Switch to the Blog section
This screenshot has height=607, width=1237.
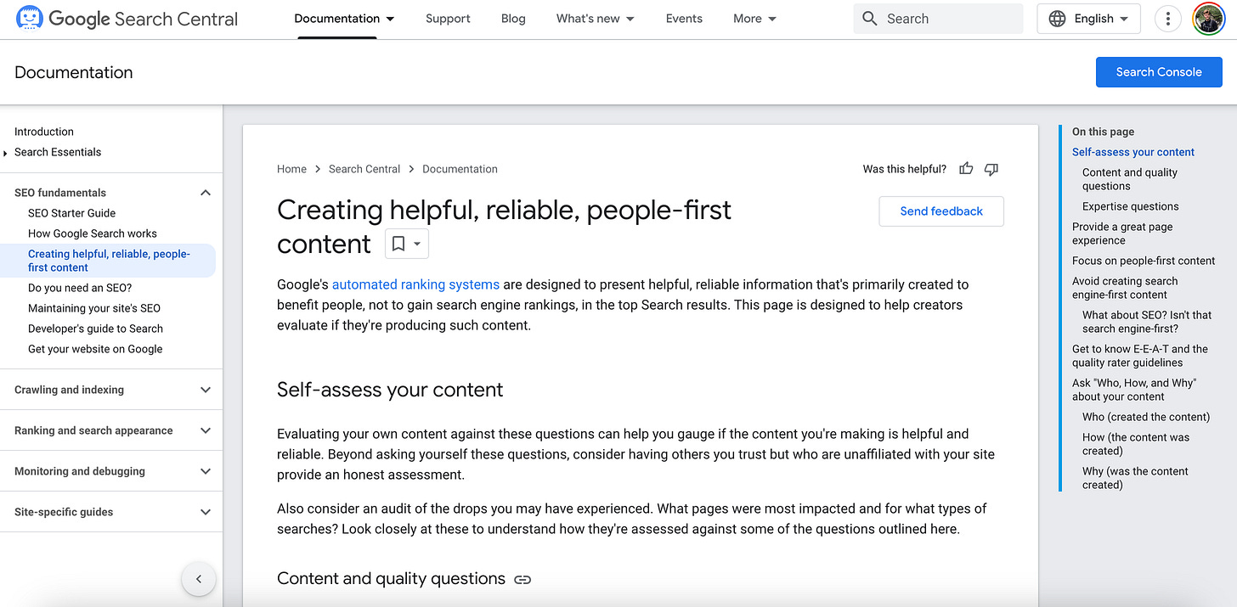[x=513, y=18]
